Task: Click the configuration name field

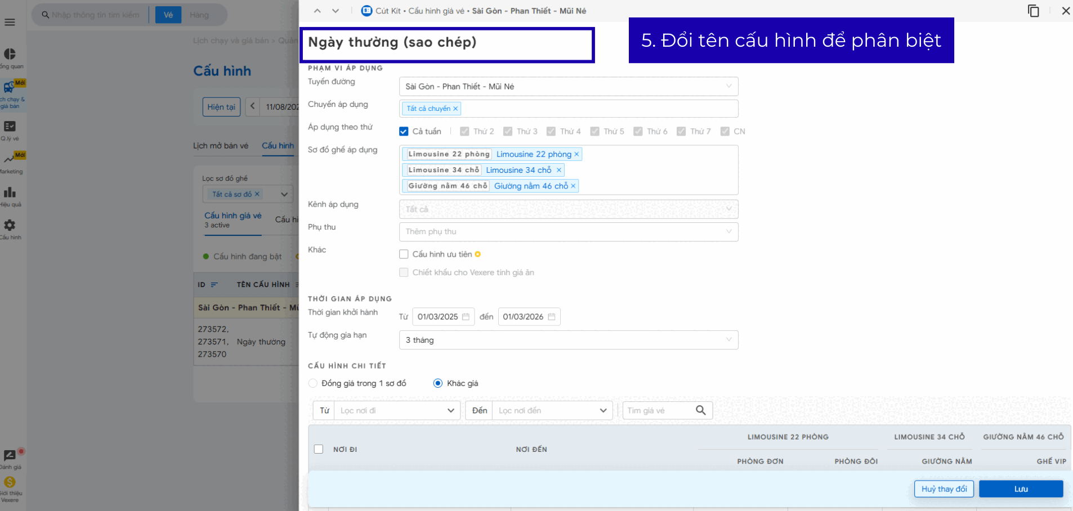Action: tap(447, 43)
